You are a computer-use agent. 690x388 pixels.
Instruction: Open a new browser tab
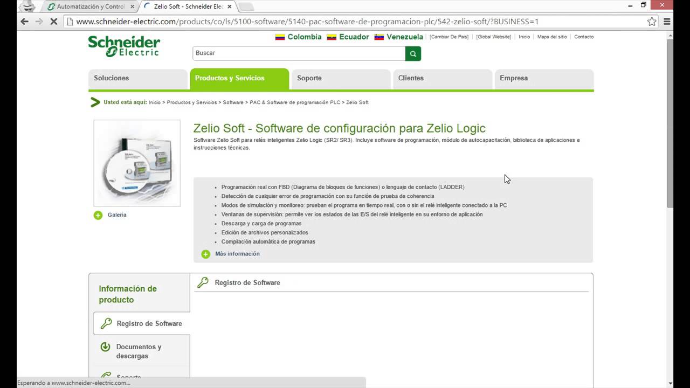tap(246, 7)
